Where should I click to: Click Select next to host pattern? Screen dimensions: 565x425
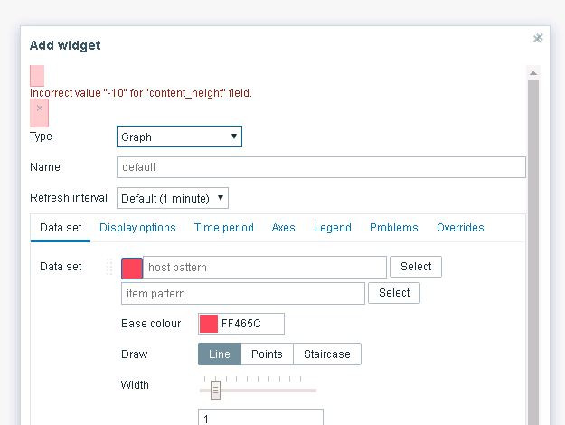pyautogui.click(x=416, y=267)
